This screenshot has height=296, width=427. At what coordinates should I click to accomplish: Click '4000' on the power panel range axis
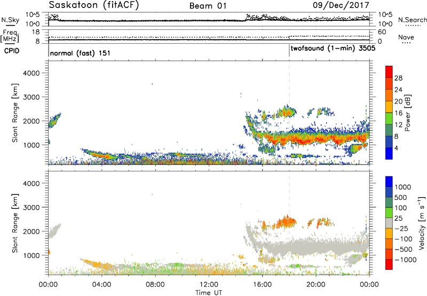31,73
